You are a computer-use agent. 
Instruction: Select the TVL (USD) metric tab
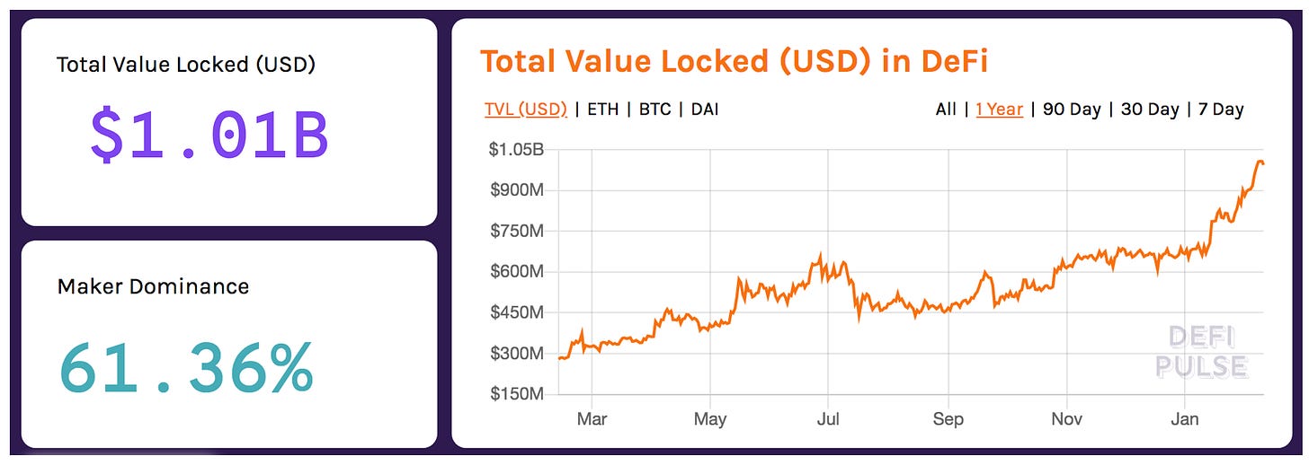click(x=525, y=110)
